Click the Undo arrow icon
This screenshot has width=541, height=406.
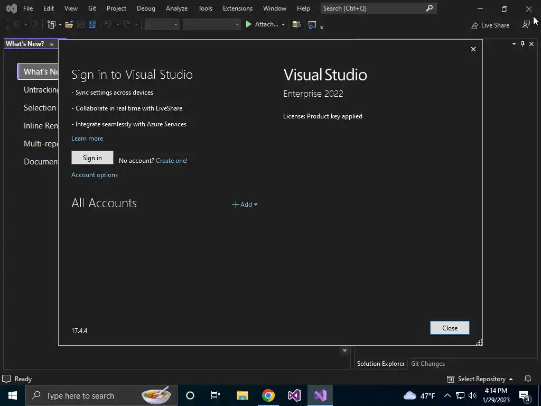click(108, 24)
